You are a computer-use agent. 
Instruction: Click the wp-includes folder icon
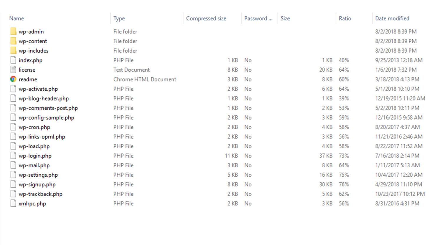(x=13, y=51)
